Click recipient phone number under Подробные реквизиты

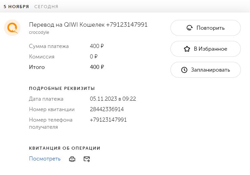(108, 120)
